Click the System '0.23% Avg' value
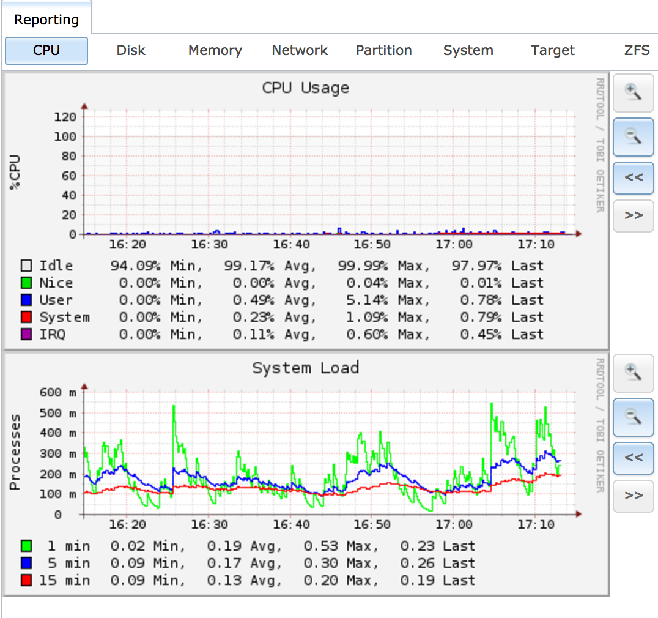This screenshot has width=658, height=618. [274, 318]
